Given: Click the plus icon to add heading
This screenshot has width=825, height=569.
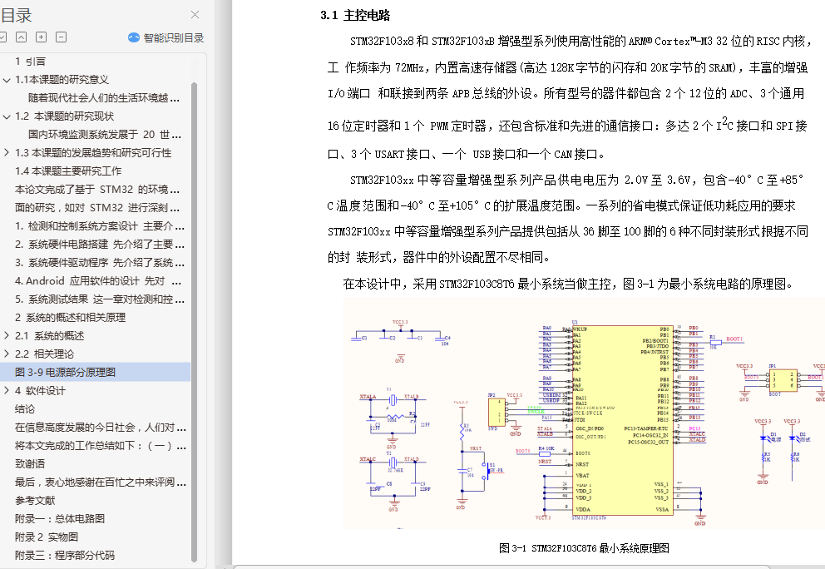Looking at the screenshot, I should (x=41, y=37).
